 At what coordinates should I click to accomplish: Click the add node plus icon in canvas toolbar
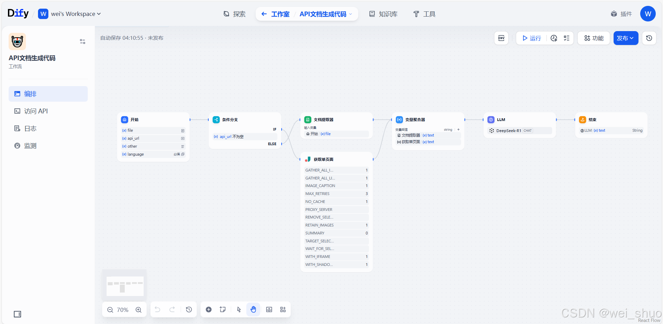[x=209, y=309]
